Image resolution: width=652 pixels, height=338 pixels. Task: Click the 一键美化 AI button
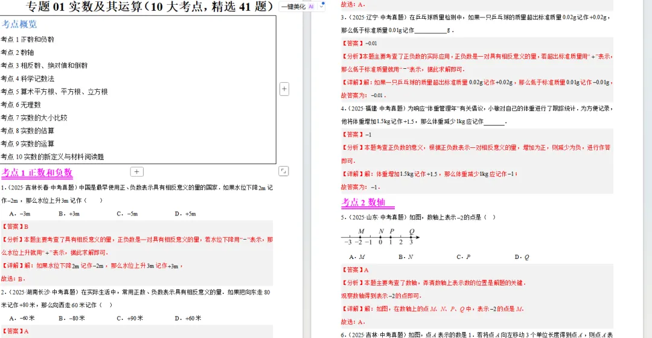pyautogui.click(x=297, y=7)
